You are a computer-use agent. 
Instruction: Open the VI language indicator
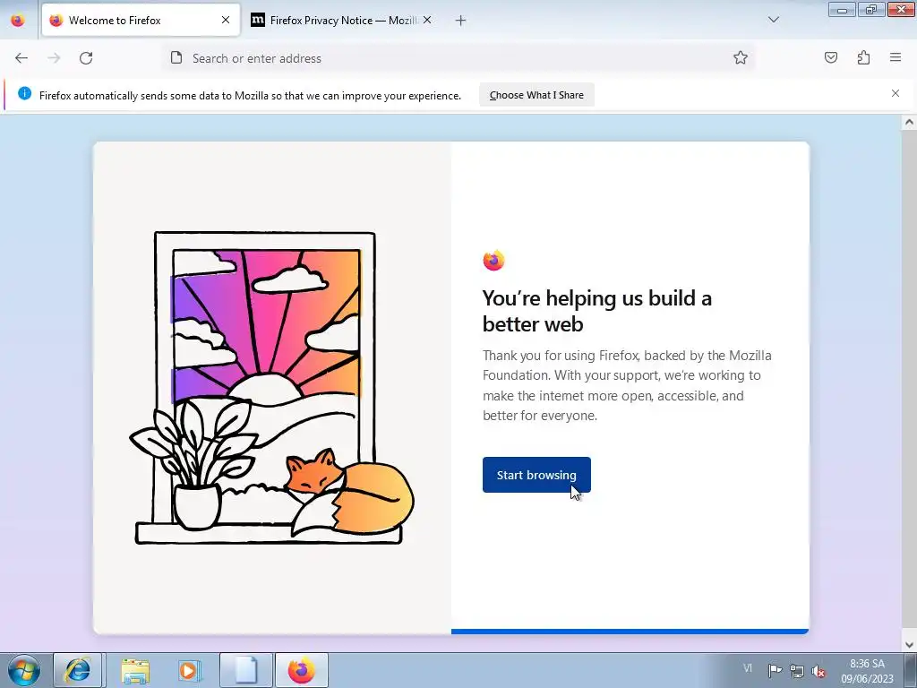click(748, 668)
